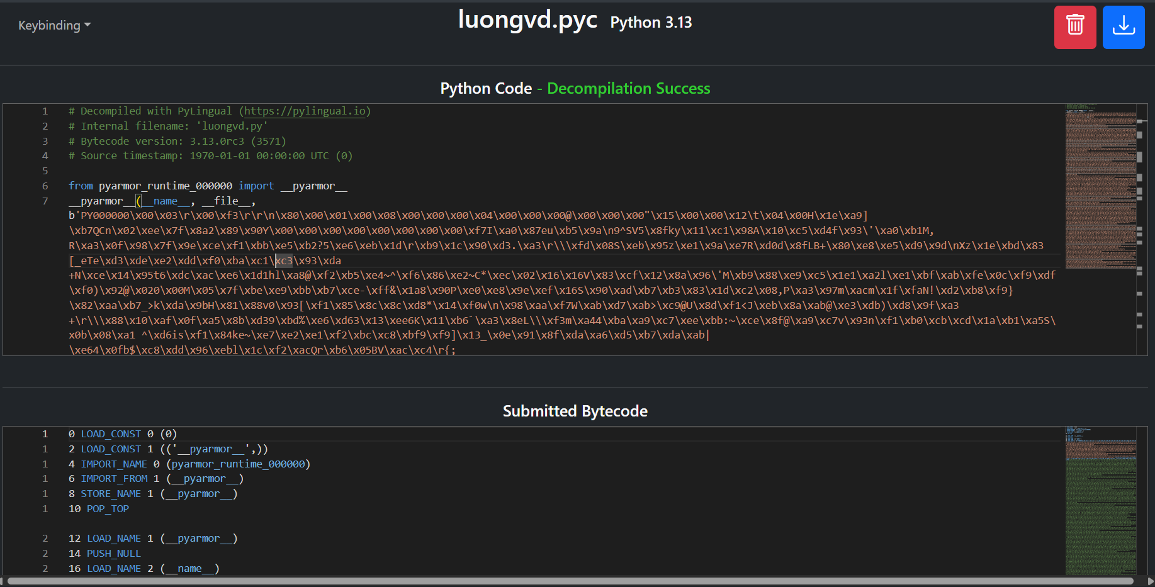Click the luongvd.pyc file title
The image size is (1155, 587).
tap(527, 20)
